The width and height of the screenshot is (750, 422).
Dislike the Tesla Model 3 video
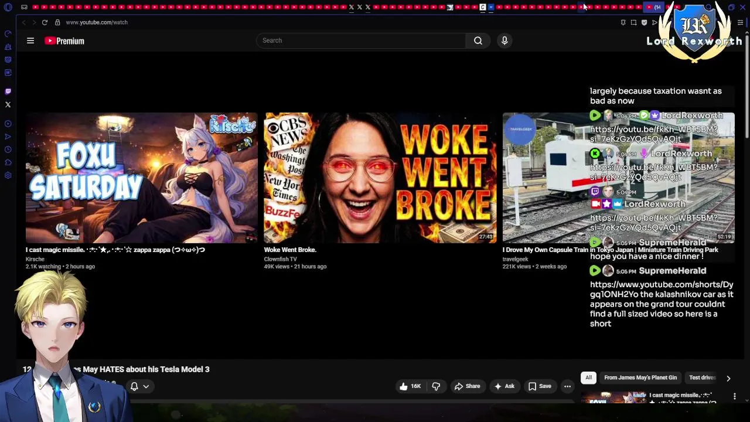436,386
